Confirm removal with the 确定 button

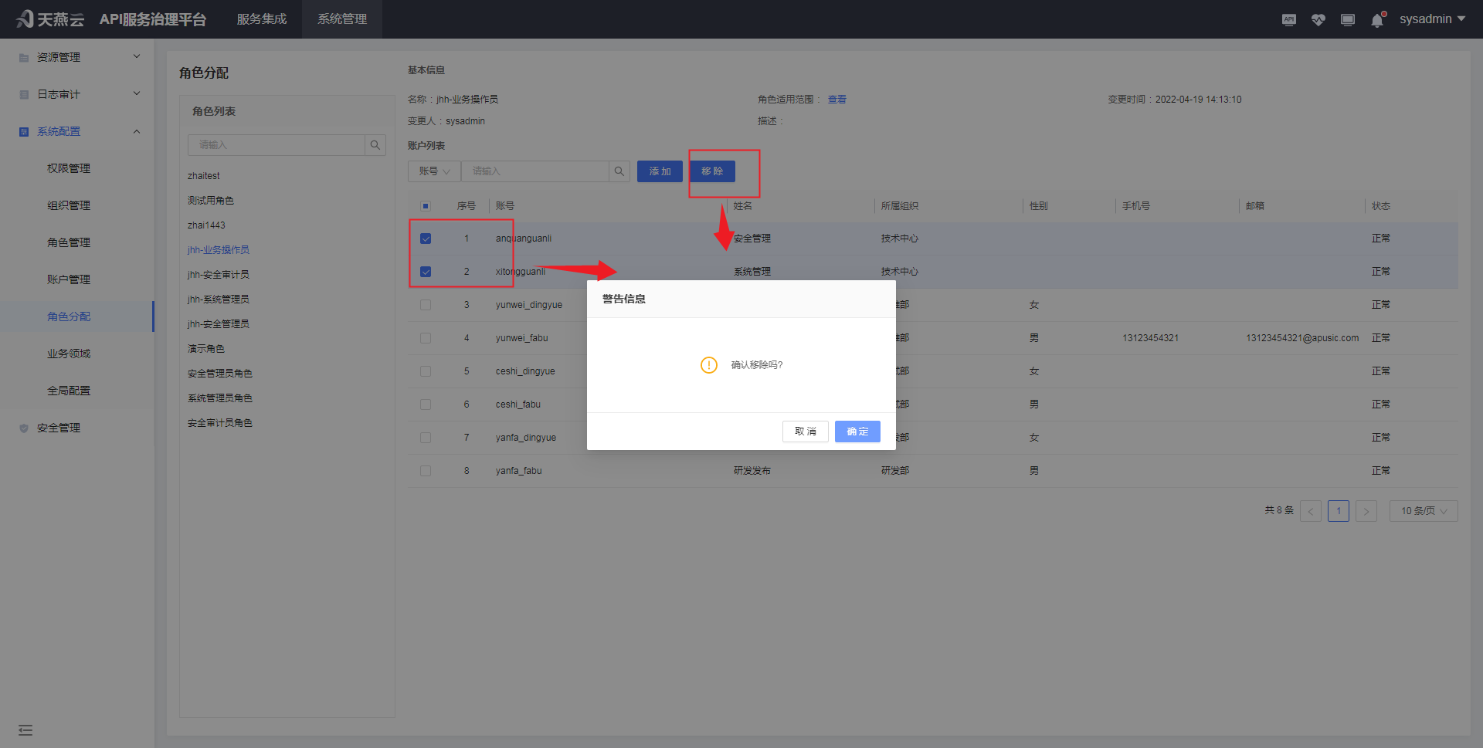[x=857, y=431]
